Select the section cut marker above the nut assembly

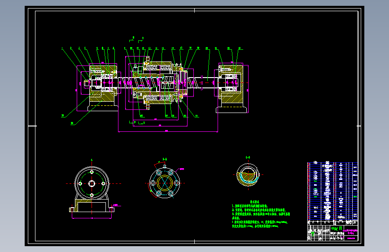136,39
